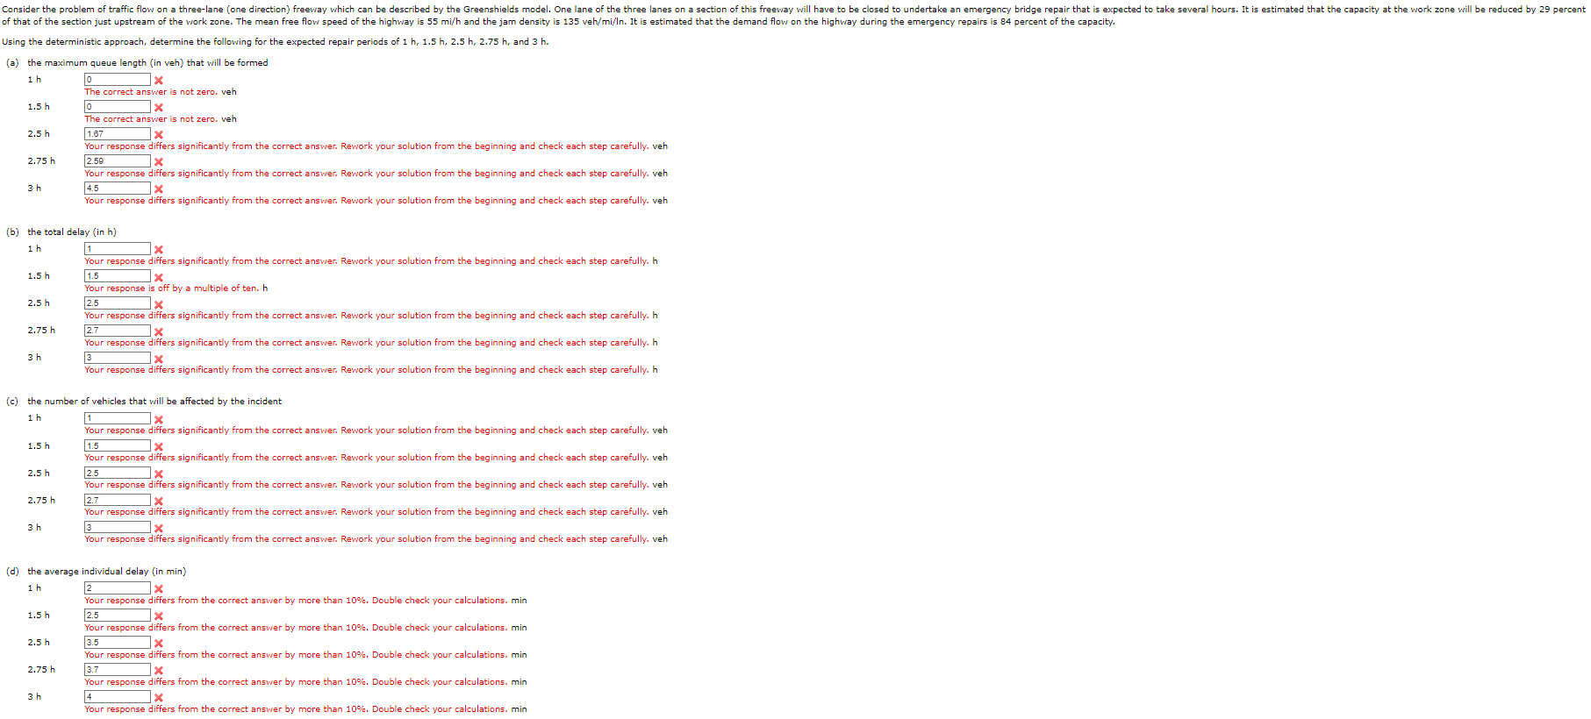This screenshot has height=719, width=1591.
Task: Select the 1.5 h queue length field
Action: coord(118,107)
